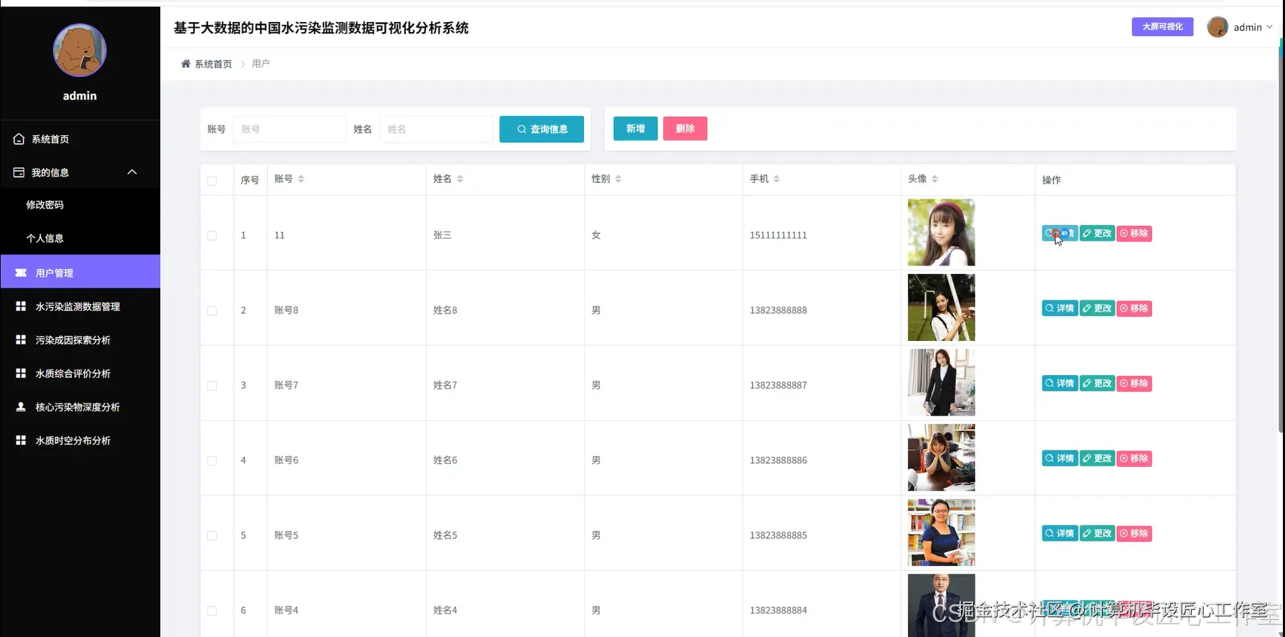Open the admin account dropdown arrow
This screenshot has width=1285, height=637.
click(x=1269, y=27)
